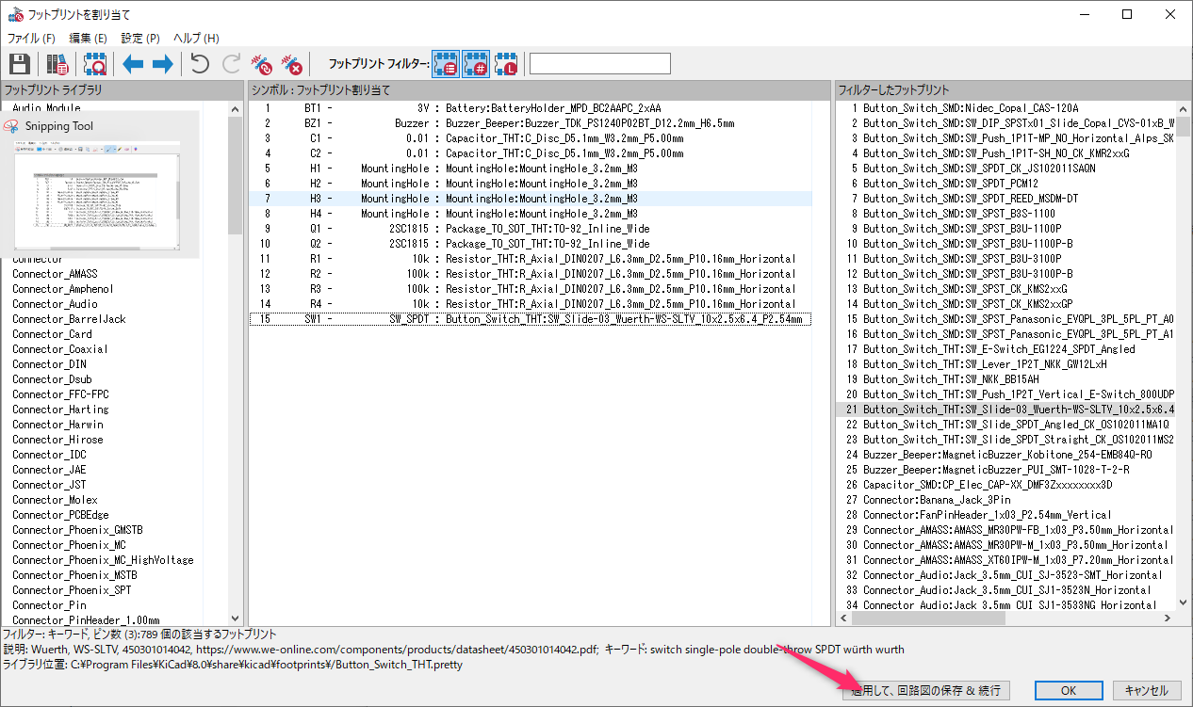Viewport: 1193px width, 707px height.
Task: Click the footprint filter text field
Action: tap(599, 64)
